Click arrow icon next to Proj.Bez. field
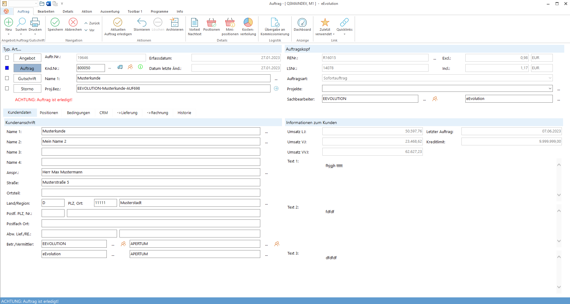570x304 pixels. tap(276, 88)
